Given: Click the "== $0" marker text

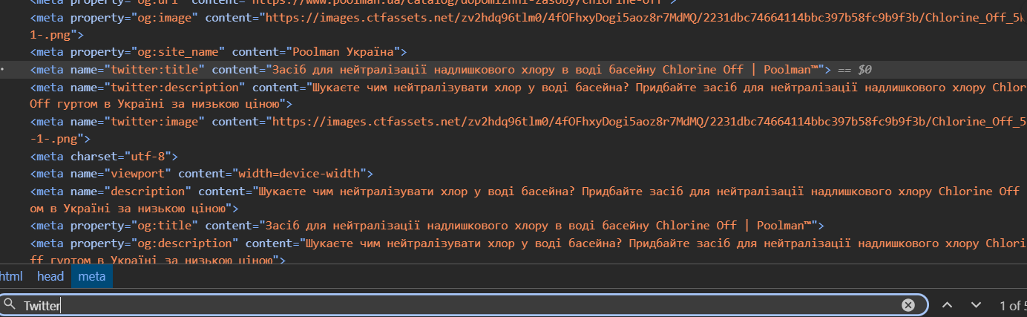Looking at the screenshot, I should [854, 70].
